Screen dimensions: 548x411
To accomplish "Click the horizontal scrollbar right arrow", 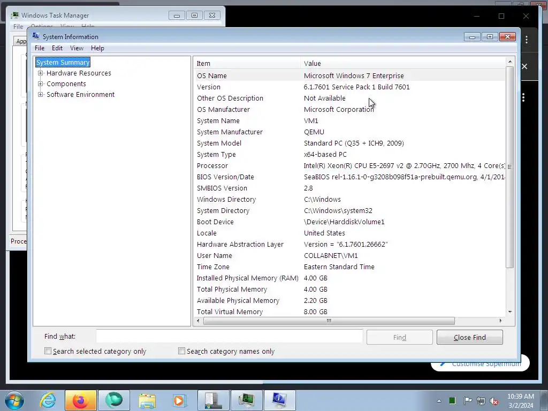I will coord(500,321).
